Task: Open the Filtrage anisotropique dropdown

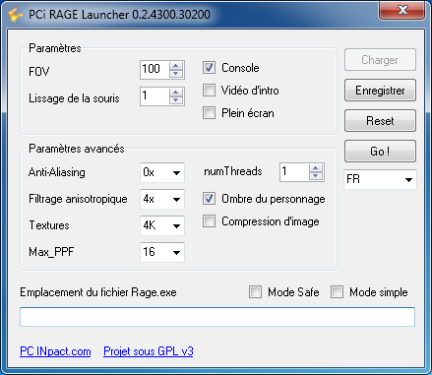Action: [162, 199]
